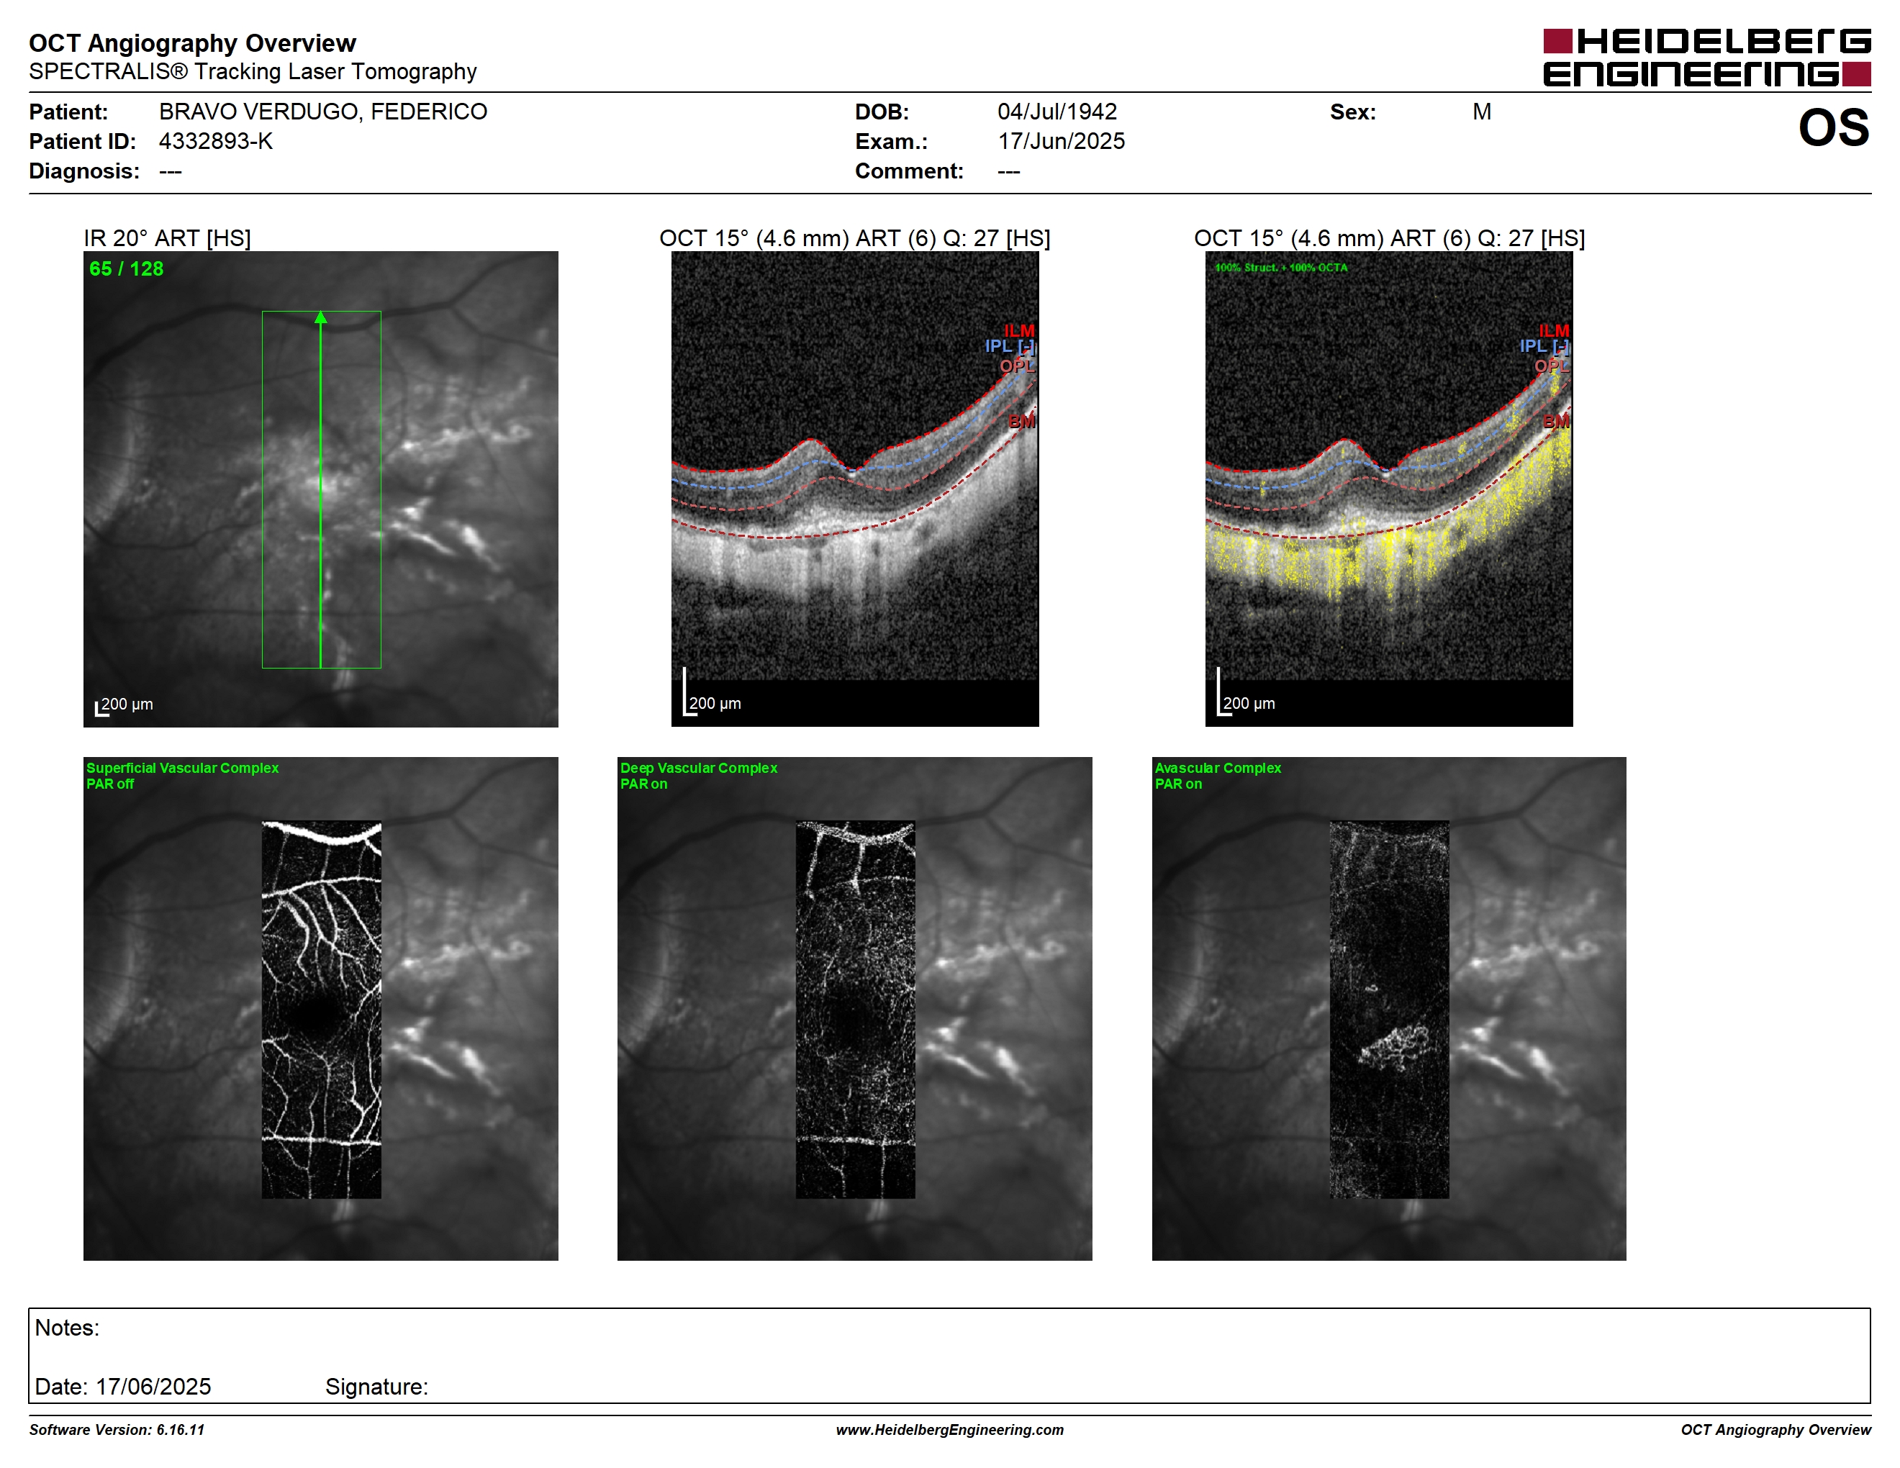Click the 'Diagnosis:' field label
This screenshot has height=1468, width=1900.
[84, 171]
